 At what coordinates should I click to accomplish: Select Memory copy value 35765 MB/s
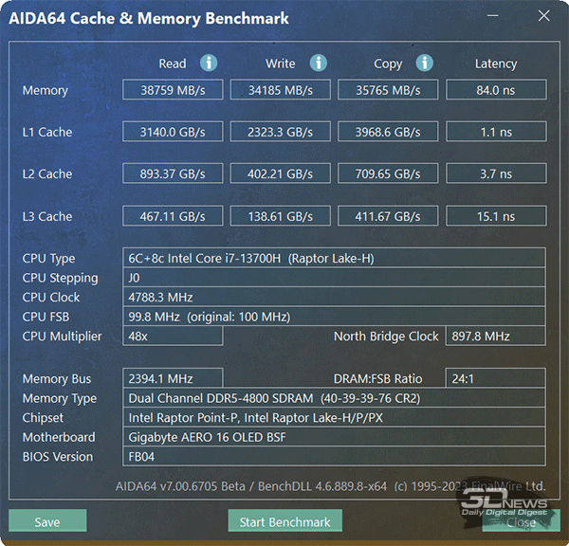click(388, 90)
